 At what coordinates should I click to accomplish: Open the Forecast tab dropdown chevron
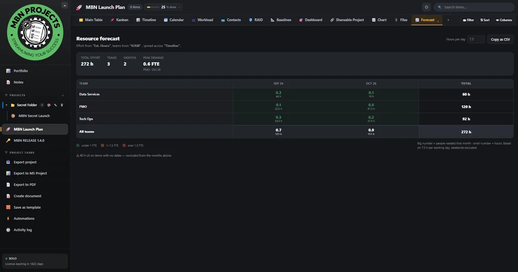pyautogui.click(x=438, y=21)
